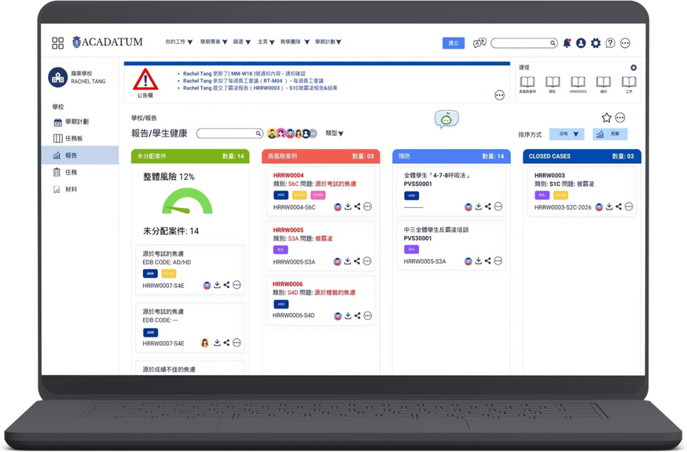Click the EXAM tag on HRRW0004
Image resolution: width=687 pixels, height=452 pixels.
[318, 195]
